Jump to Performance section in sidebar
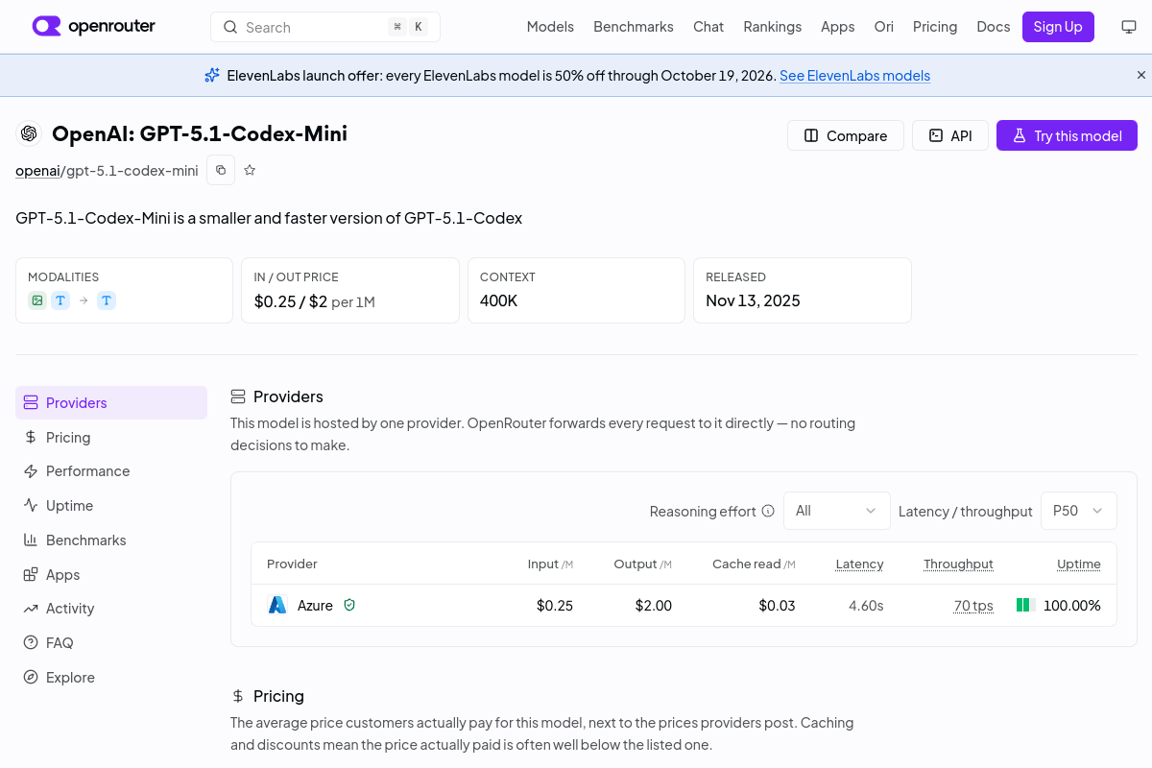This screenshot has height=768, width=1152. [x=111, y=470]
